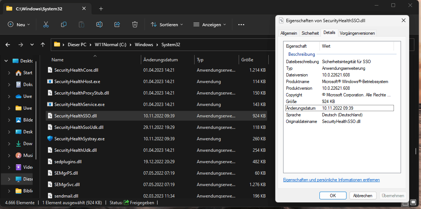The image size is (421, 209).
Task: Select sendmail.dll file
Action: 66,196
